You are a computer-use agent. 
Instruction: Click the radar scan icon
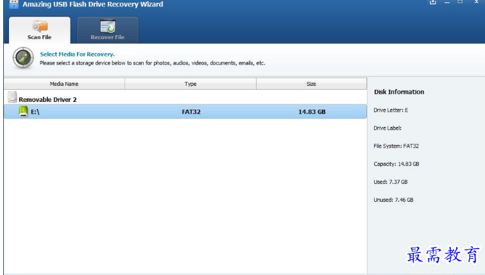[23, 58]
